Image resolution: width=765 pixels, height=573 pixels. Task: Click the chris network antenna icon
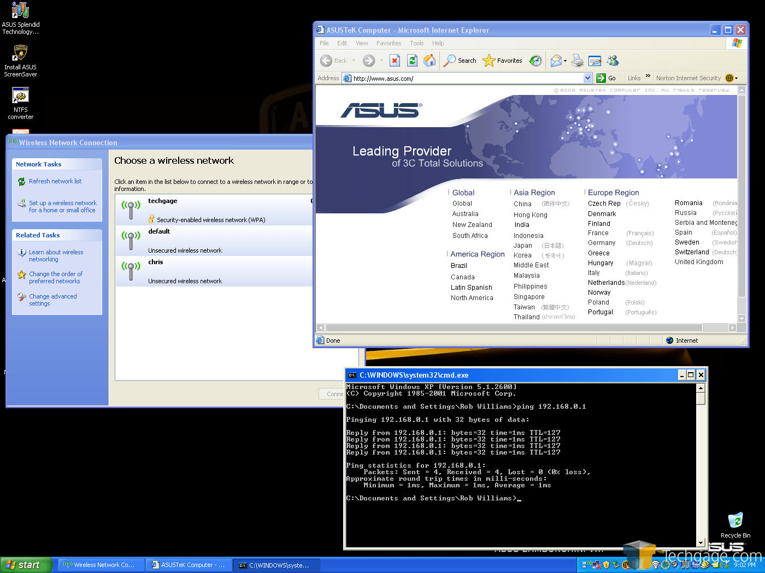[x=131, y=270]
